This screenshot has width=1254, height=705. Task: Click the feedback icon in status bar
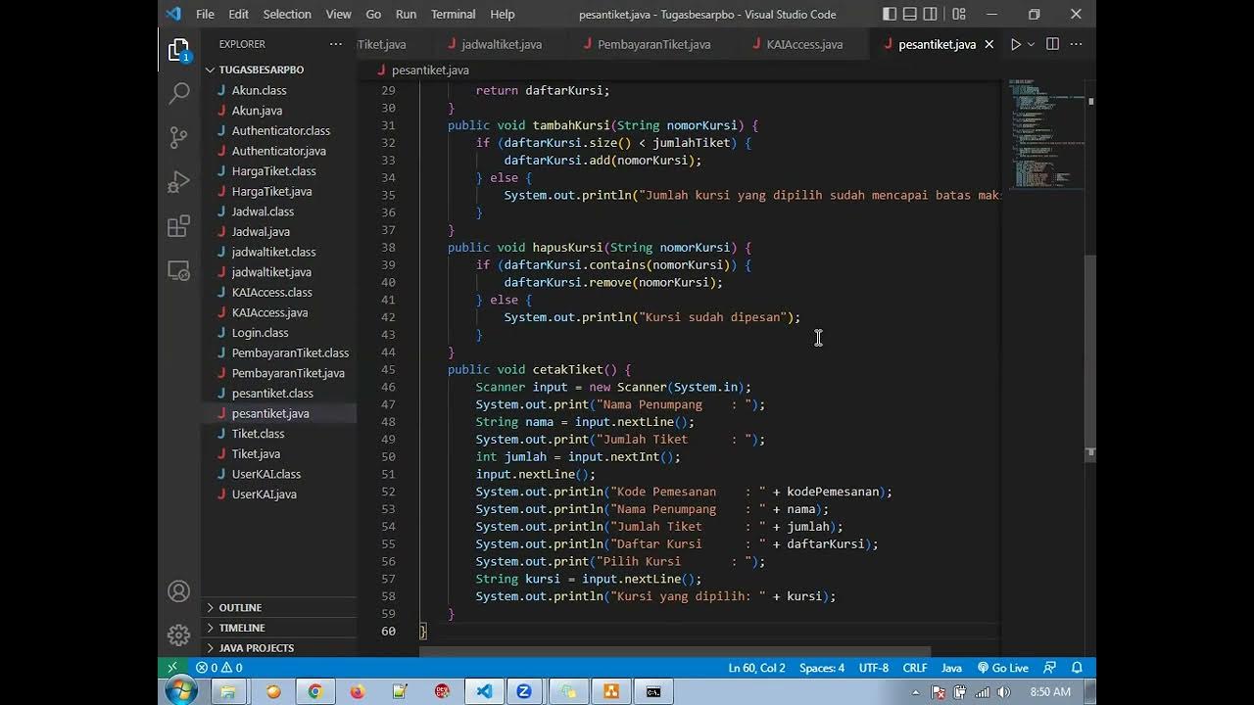[x=1050, y=668]
